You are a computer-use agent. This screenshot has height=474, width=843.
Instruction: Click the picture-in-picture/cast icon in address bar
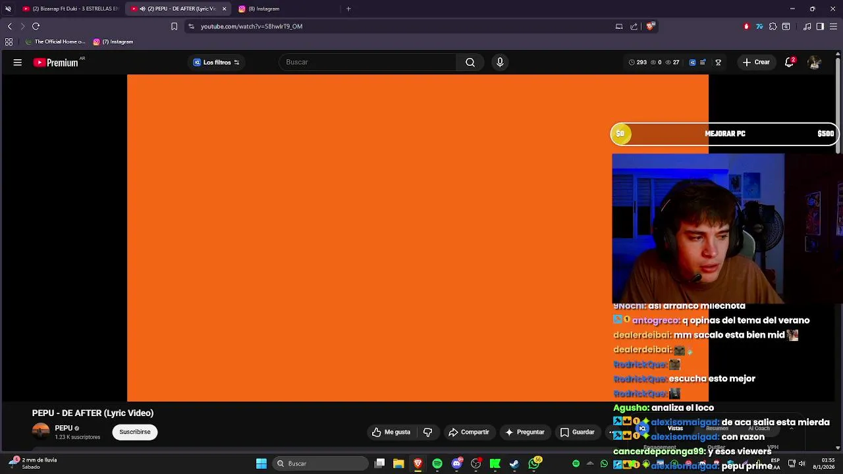619,26
